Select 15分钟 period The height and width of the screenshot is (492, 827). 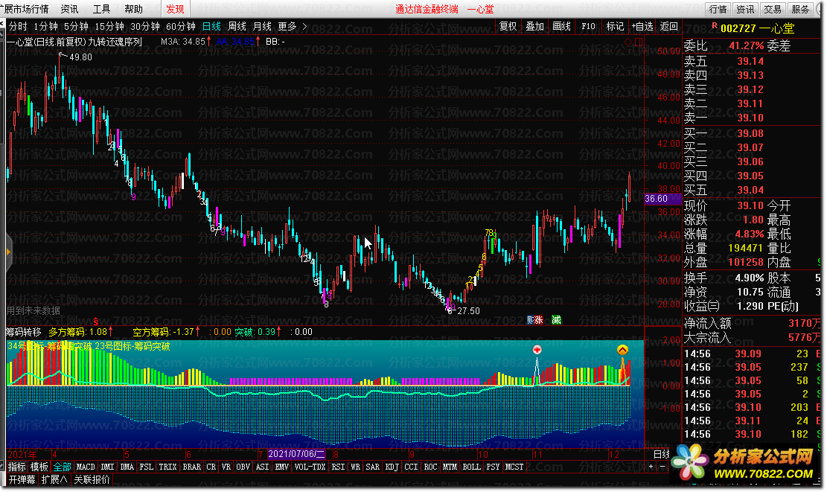coord(109,26)
